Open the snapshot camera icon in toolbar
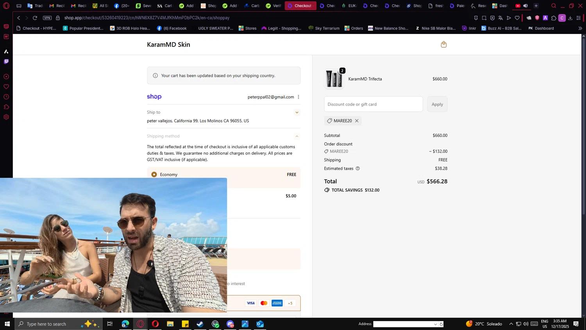This screenshot has width=586, height=330. click(484, 18)
